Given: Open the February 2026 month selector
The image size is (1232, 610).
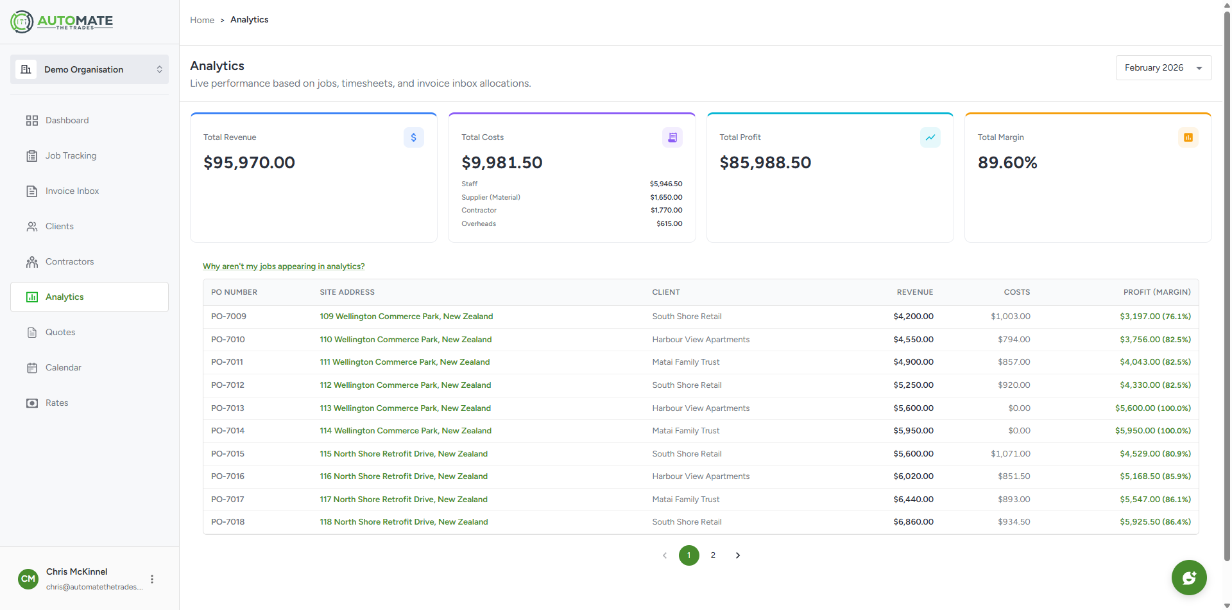Looking at the screenshot, I should click(1163, 67).
